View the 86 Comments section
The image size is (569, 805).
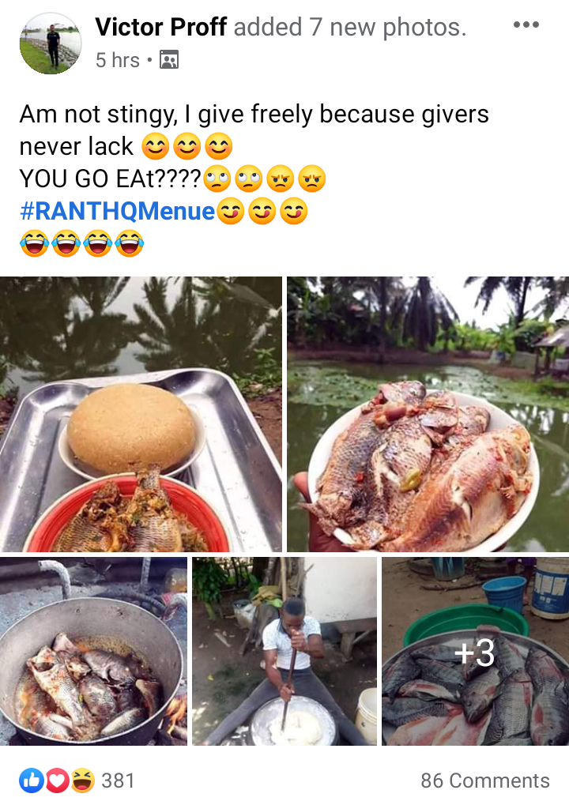[484, 781]
